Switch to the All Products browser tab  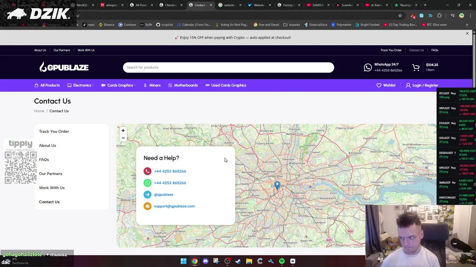point(141,5)
